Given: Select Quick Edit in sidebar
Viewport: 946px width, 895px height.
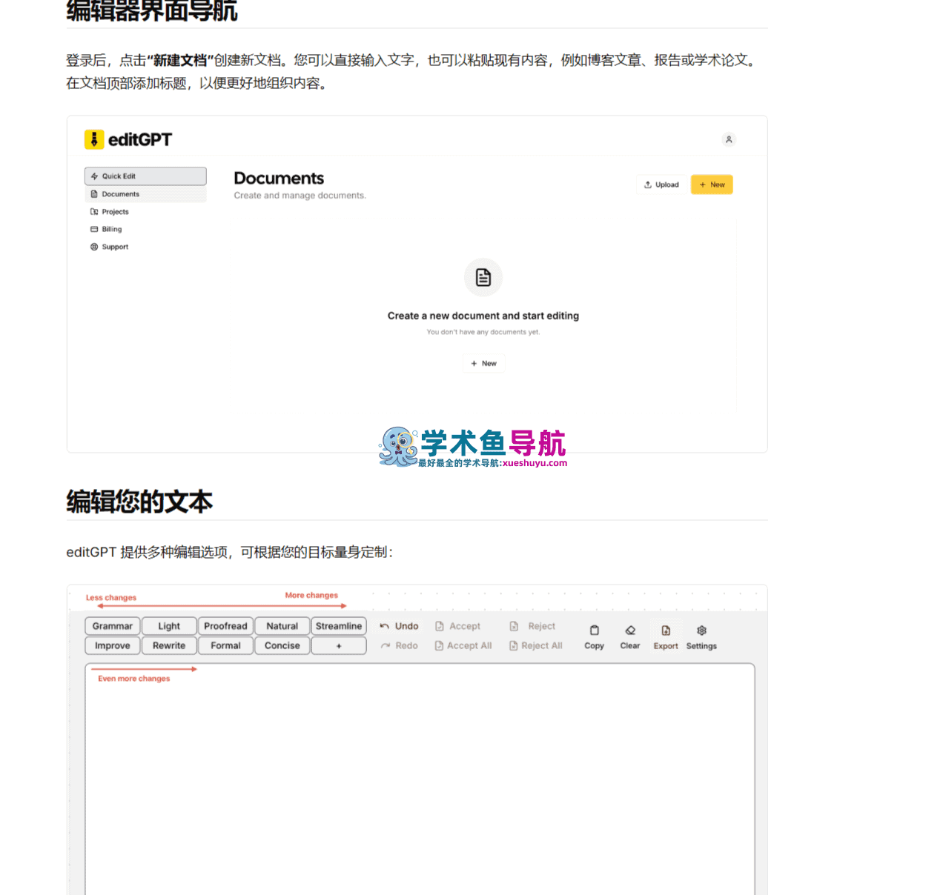Looking at the screenshot, I should coord(145,176).
